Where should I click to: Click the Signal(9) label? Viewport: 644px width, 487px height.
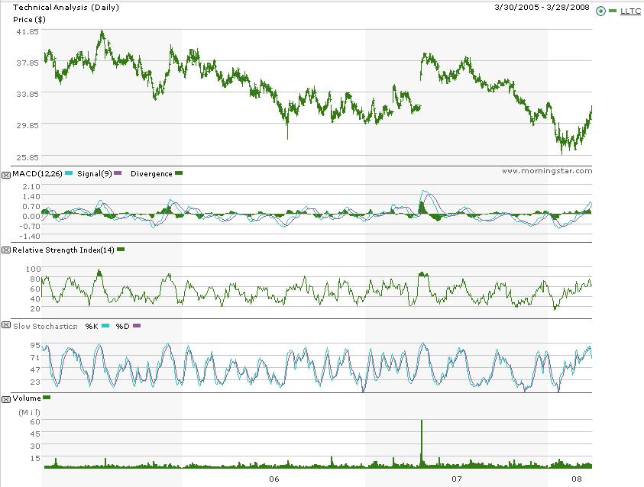95,173
